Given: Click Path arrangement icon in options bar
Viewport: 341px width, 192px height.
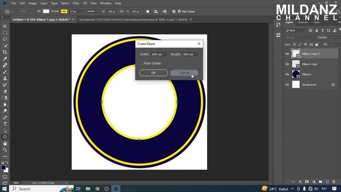Looking at the screenshot, I should click(x=164, y=11).
